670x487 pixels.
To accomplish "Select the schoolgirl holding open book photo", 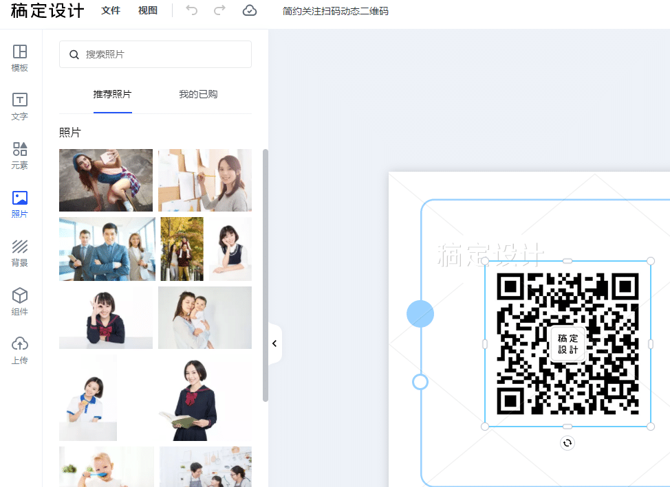I will pos(187,398).
